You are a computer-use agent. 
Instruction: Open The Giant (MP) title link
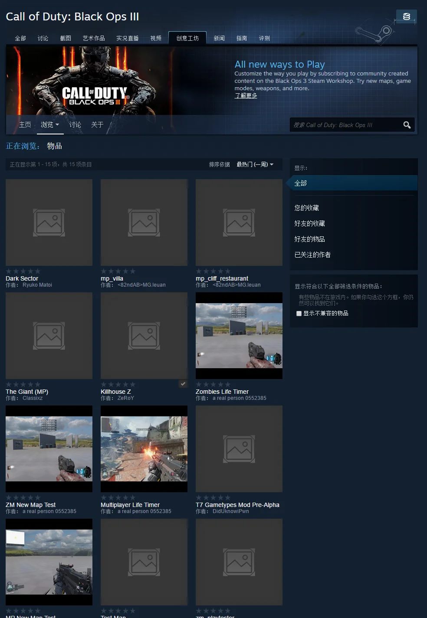click(27, 392)
